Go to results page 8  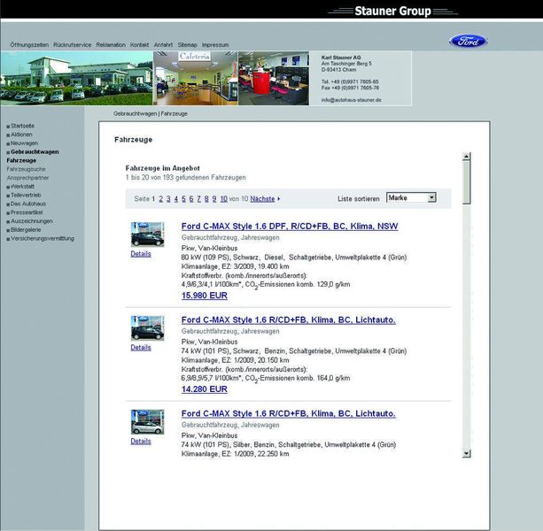click(x=206, y=199)
